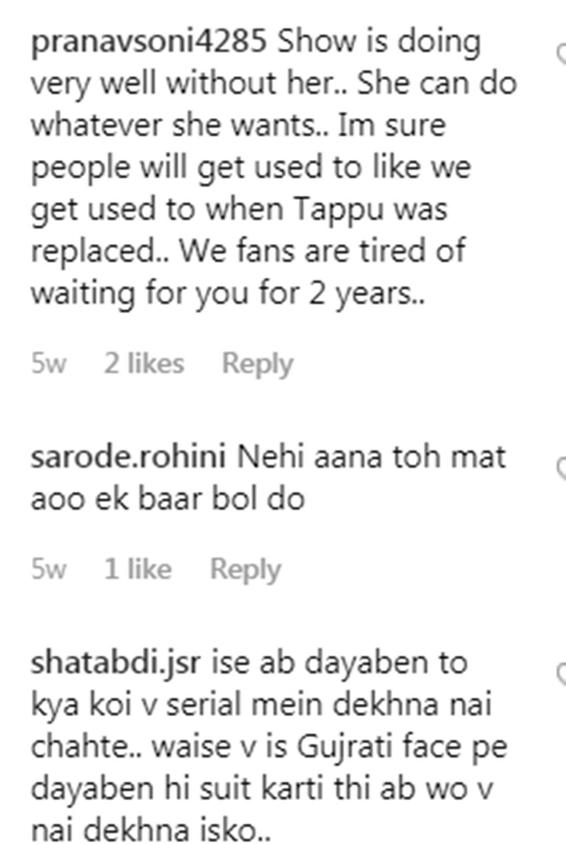View who gave the 2 likes
Screen dimensions: 566x844
143,364
